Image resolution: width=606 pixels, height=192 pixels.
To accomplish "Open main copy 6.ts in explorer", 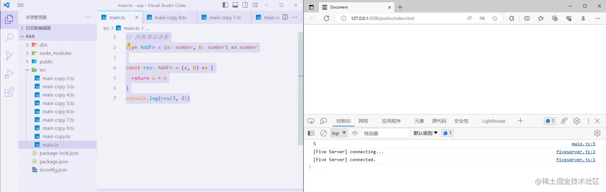I will point(57,112).
